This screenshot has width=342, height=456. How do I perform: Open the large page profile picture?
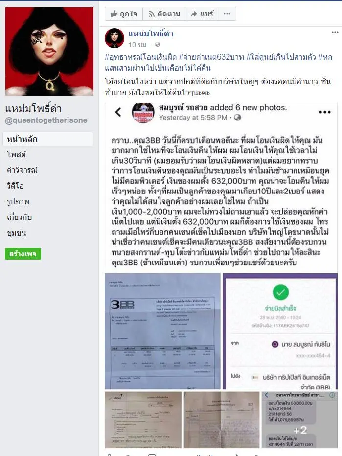pyautogui.click(x=49, y=51)
